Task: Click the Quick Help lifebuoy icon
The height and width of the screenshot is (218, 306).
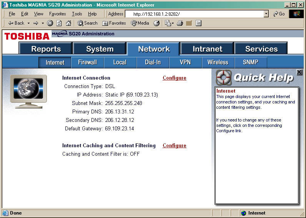Action: [x=224, y=78]
